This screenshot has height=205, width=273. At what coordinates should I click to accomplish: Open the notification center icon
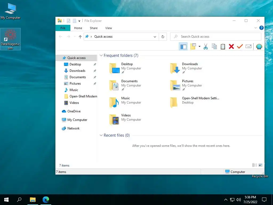[264, 200]
